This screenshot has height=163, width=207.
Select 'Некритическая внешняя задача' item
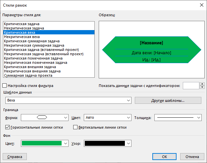49,71
